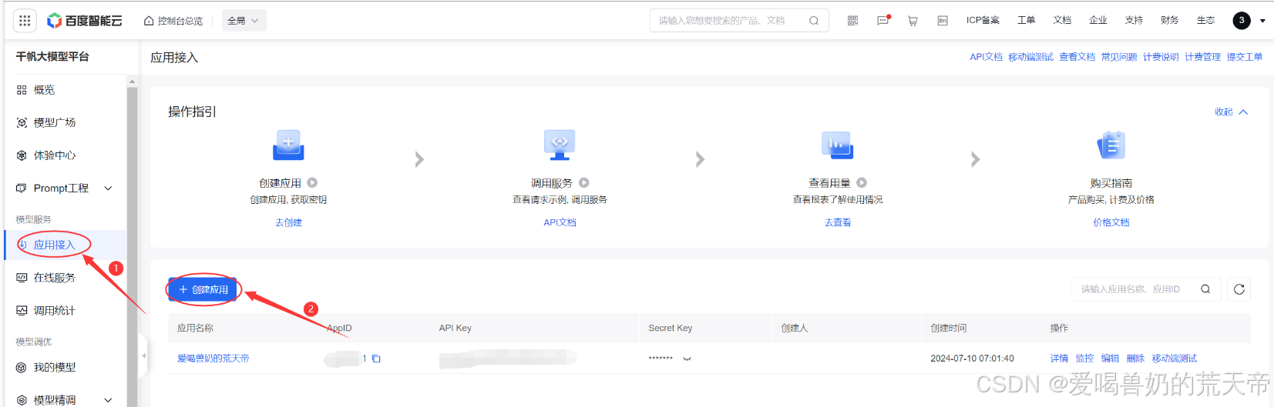Click the search magnifier in the app filter
The width and height of the screenshot is (1274, 407).
[x=1205, y=289]
